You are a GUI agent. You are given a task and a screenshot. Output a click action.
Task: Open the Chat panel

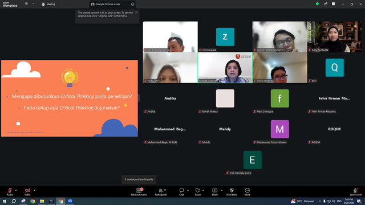tap(181, 192)
